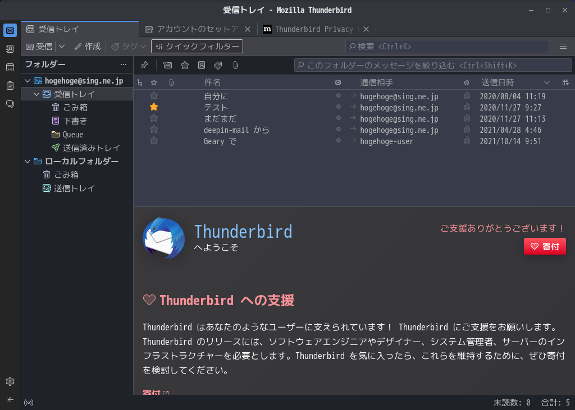Unstar the 'テスト' message
575x410 pixels.
click(154, 107)
